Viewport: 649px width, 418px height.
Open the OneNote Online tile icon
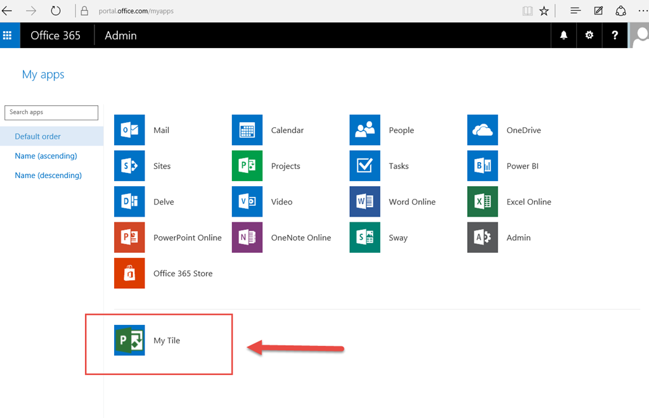click(247, 237)
